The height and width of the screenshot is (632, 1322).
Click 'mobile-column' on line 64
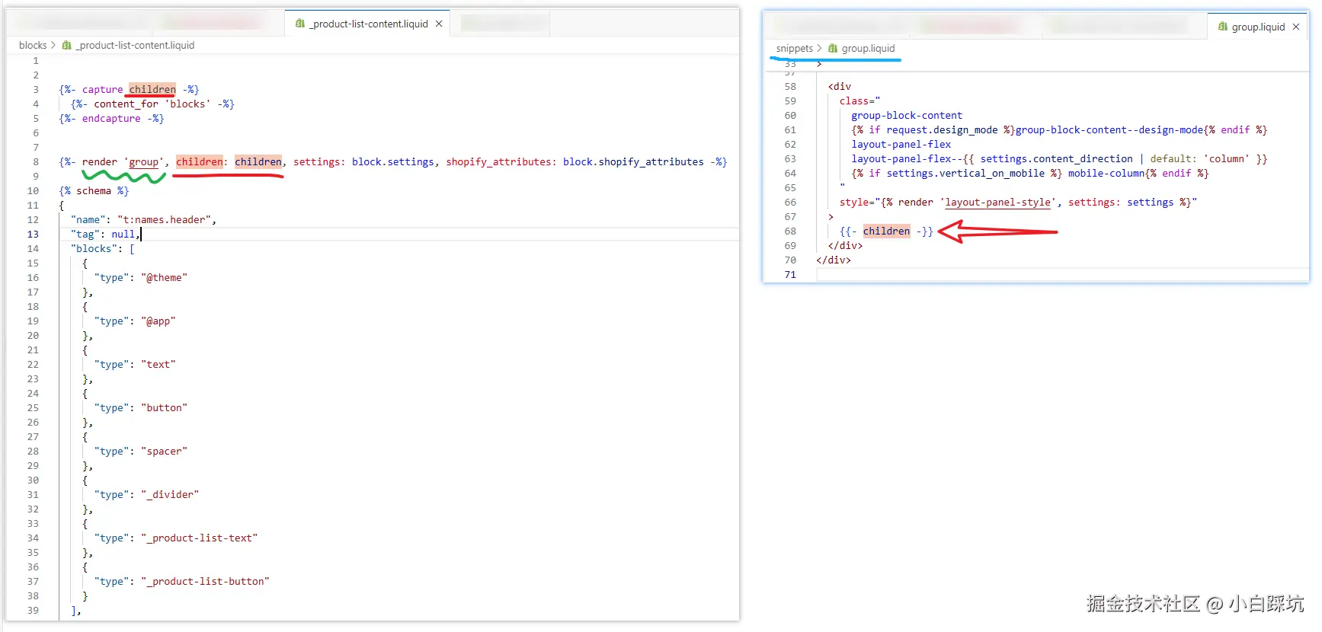click(x=1106, y=173)
